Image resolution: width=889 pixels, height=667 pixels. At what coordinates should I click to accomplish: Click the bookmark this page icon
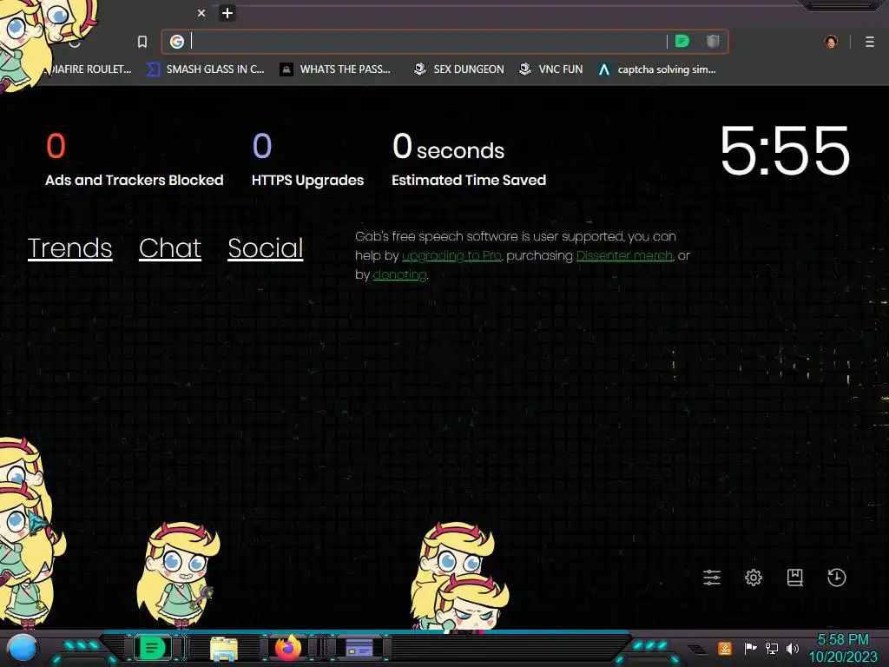(142, 42)
